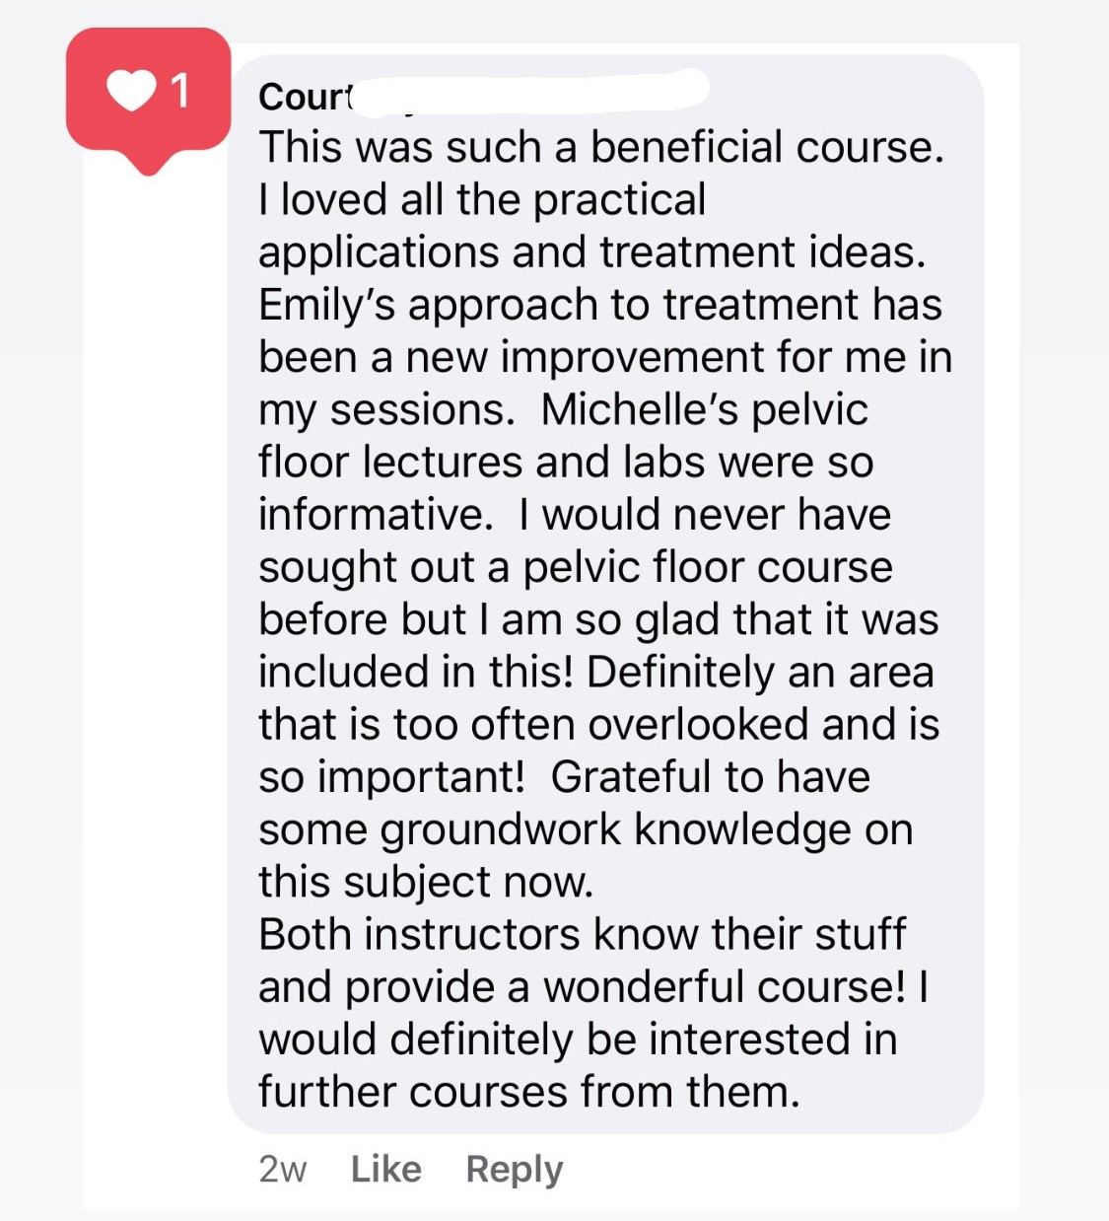Click the words 'Michelle's pelvic' in the comment
The image size is (1109, 1221).
705,410
